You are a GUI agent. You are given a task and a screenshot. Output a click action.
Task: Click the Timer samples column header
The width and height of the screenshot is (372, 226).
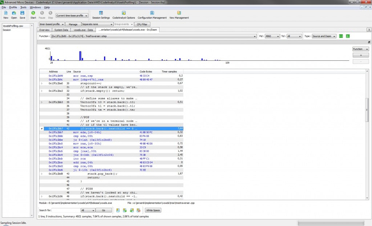[169, 72]
